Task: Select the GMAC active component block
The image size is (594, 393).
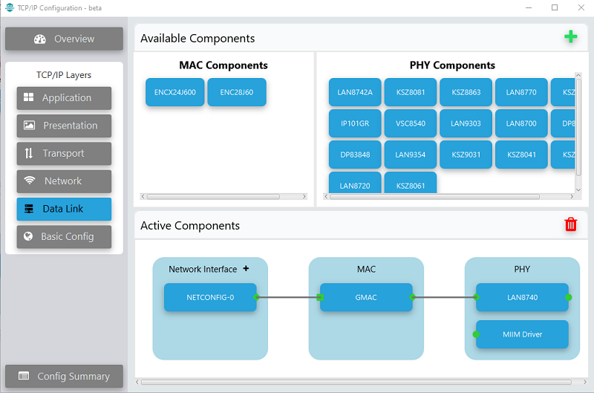Action: pyautogui.click(x=366, y=297)
